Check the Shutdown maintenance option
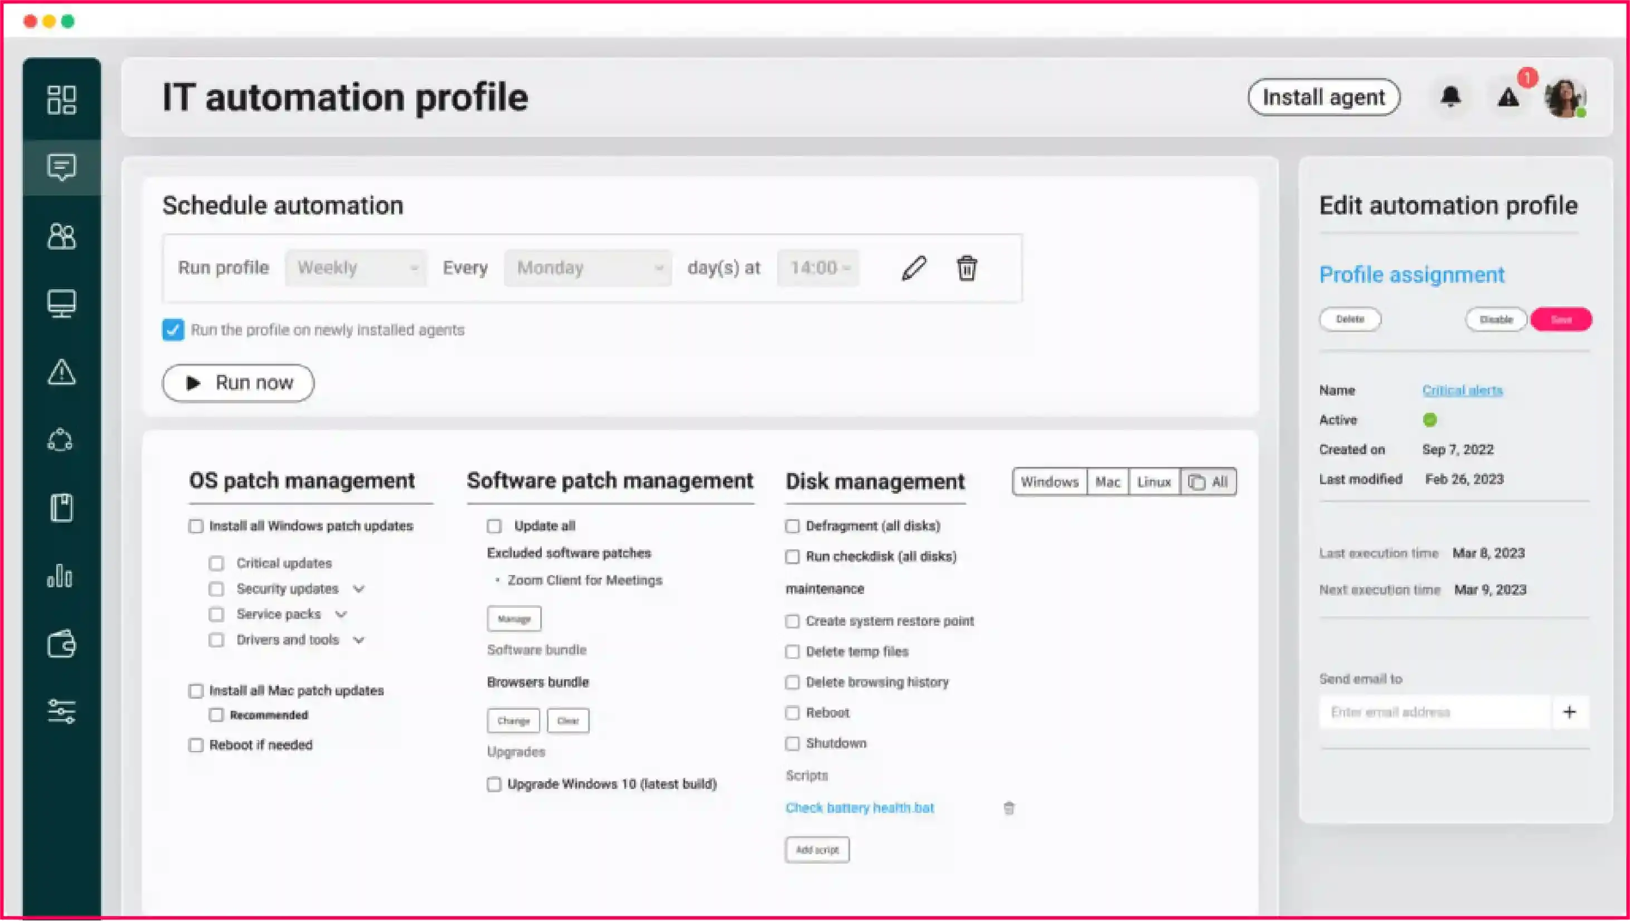The width and height of the screenshot is (1630, 921). tap(792, 743)
